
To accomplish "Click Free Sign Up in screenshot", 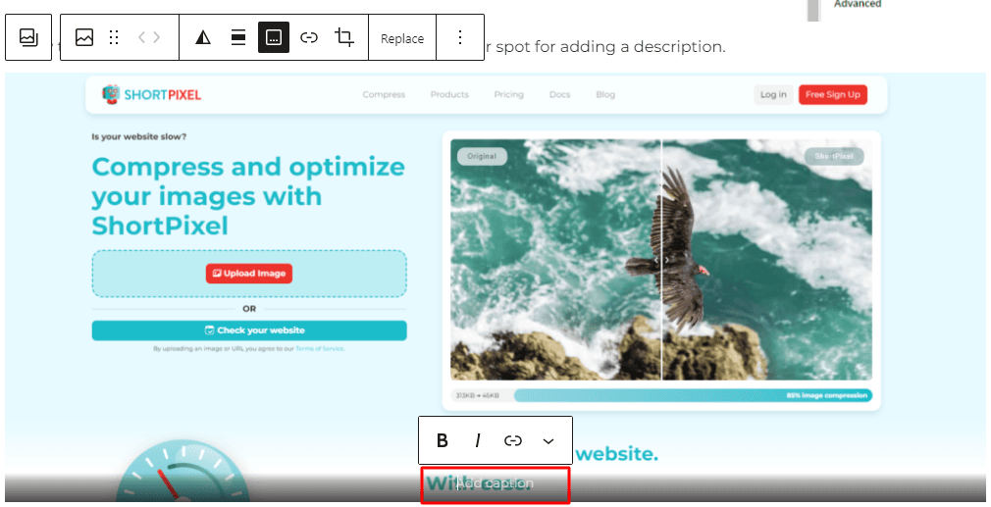I will coord(833,95).
